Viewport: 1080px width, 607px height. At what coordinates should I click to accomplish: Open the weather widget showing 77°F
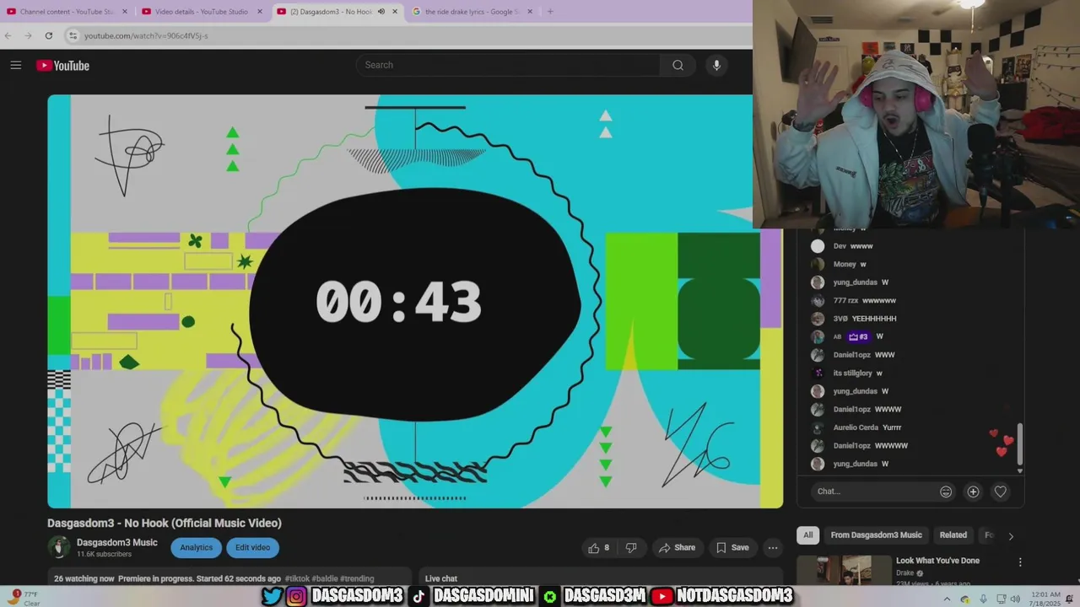pos(24,599)
